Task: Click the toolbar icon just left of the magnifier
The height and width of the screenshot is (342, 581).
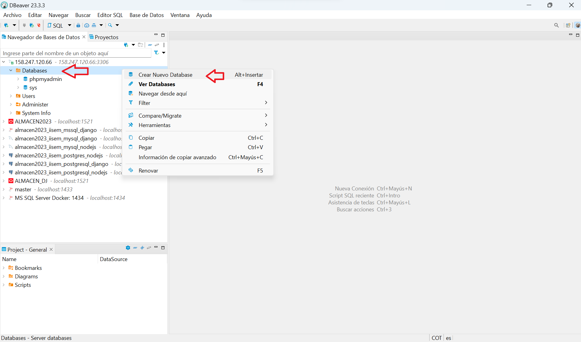Action: coord(94,25)
